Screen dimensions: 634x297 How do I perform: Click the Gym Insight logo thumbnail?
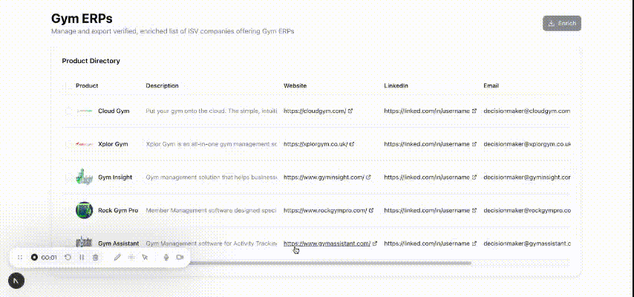pyautogui.click(x=85, y=177)
